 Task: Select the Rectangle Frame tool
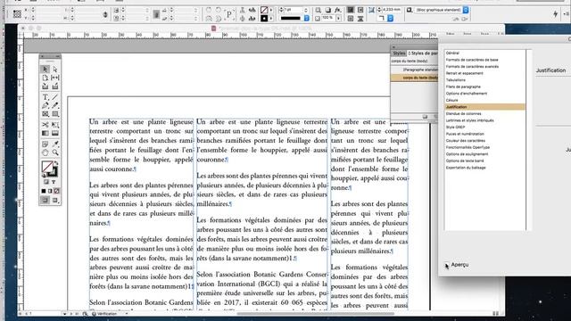(46, 114)
